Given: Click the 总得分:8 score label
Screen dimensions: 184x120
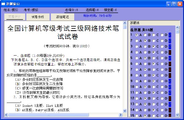Looking at the screenshot, I should tap(71, 10).
